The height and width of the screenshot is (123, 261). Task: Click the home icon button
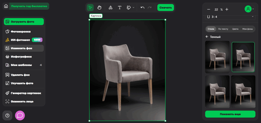tap(6, 6)
